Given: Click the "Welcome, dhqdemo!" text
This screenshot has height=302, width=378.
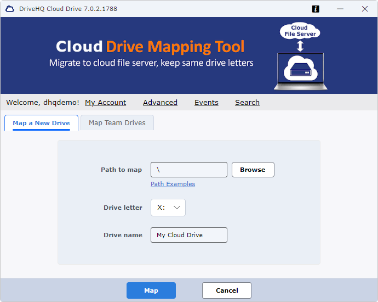Looking at the screenshot, I should tap(43, 103).
